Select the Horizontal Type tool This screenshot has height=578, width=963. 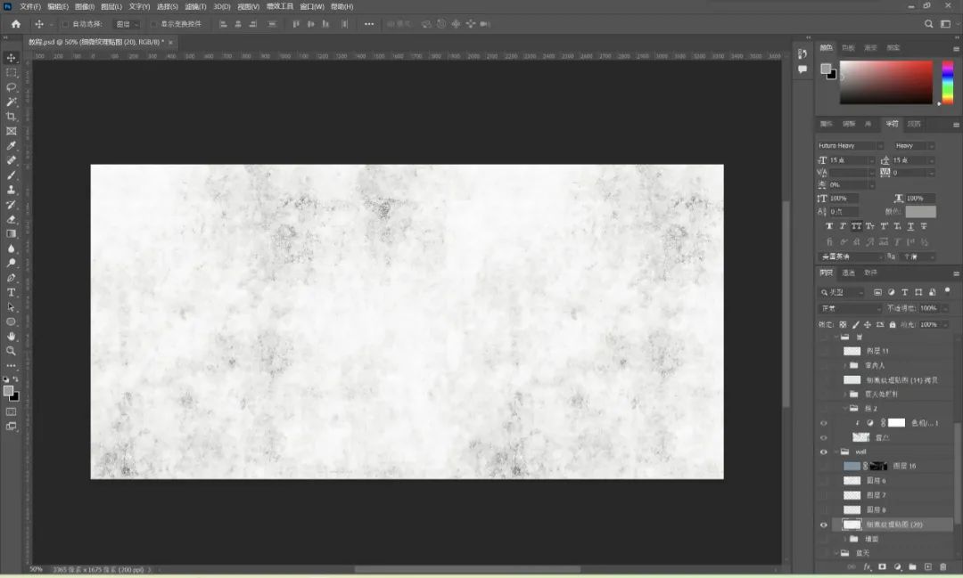pyautogui.click(x=11, y=293)
